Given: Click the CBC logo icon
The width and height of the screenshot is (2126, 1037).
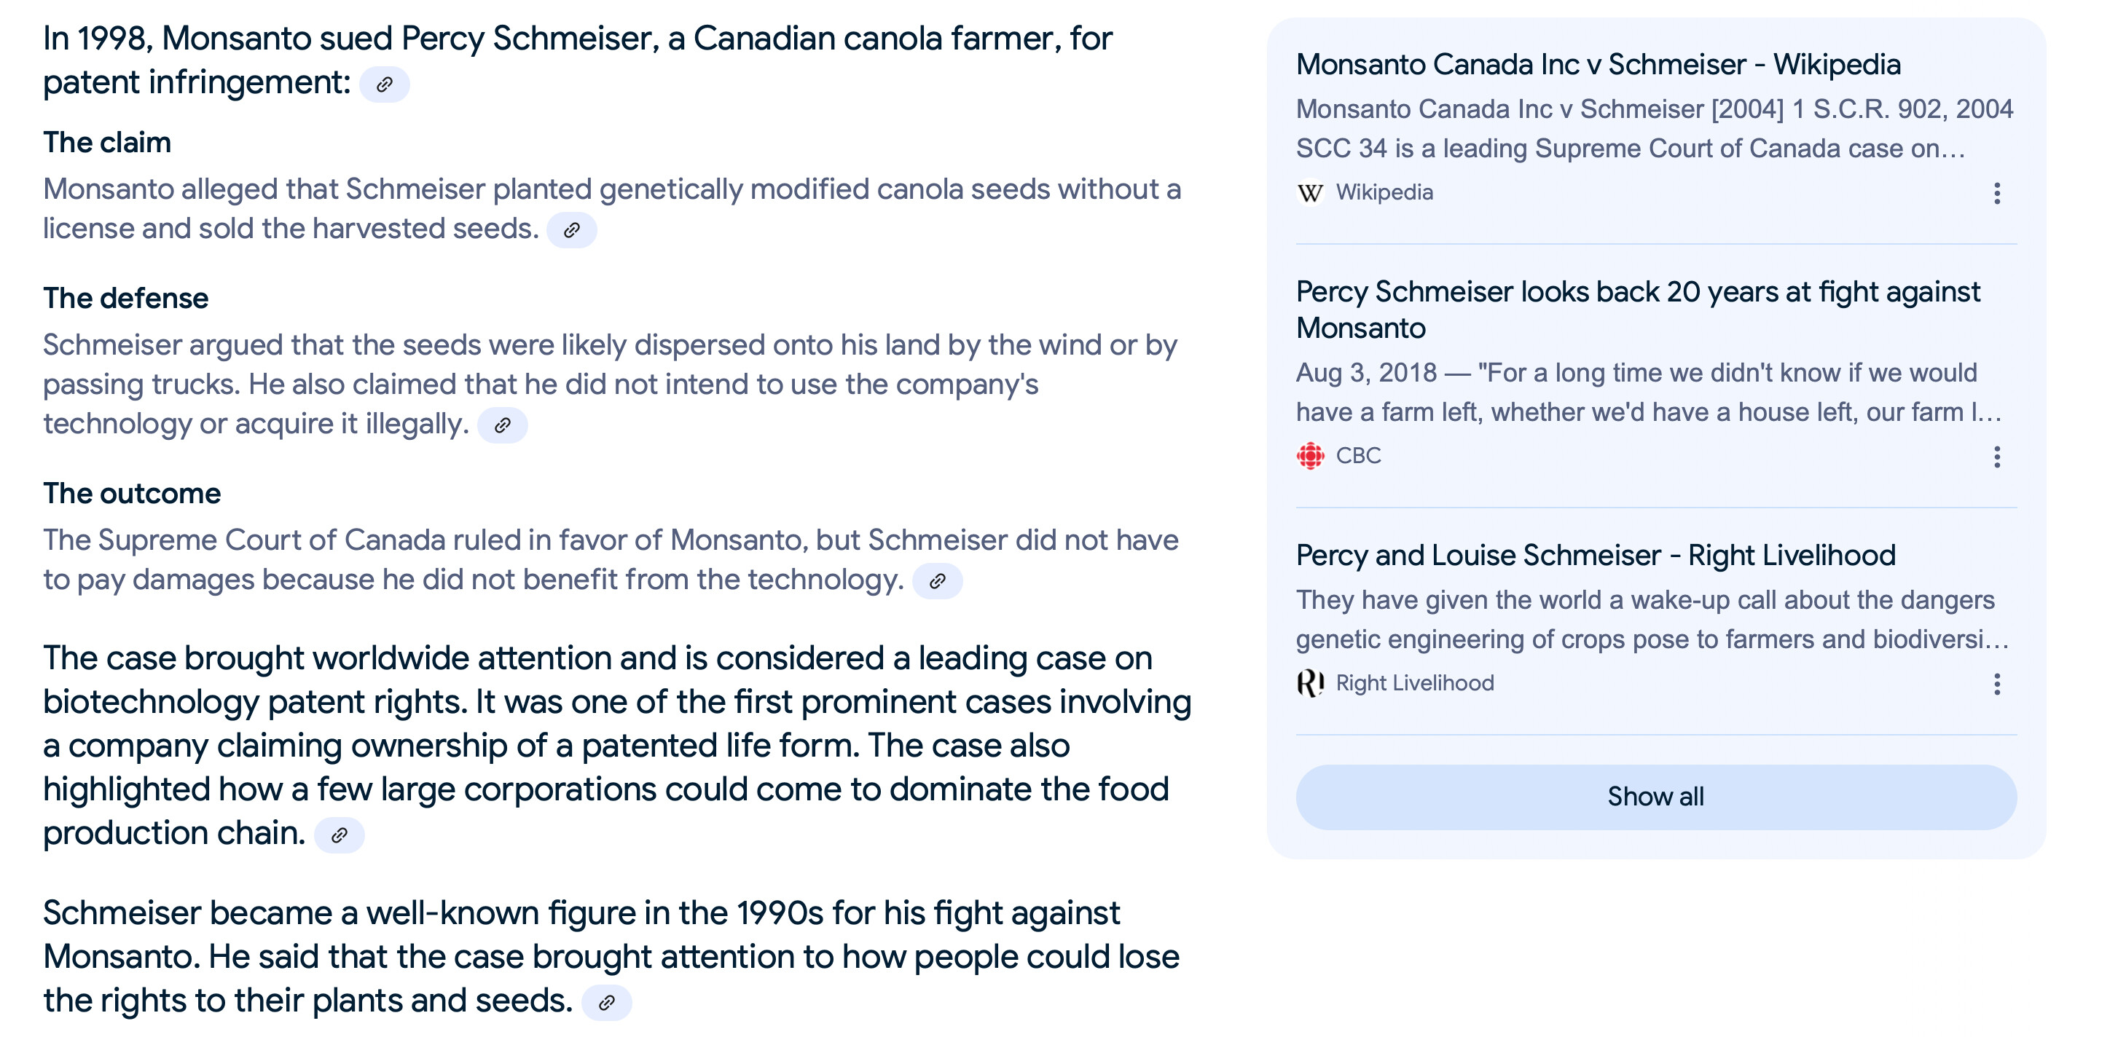Looking at the screenshot, I should tap(1310, 455).
